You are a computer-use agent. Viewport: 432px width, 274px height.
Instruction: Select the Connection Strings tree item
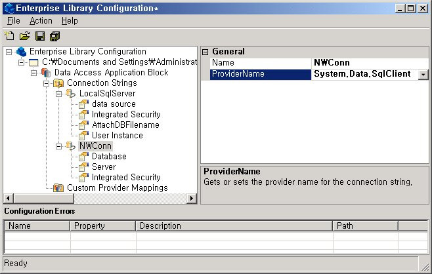[102, 83]
